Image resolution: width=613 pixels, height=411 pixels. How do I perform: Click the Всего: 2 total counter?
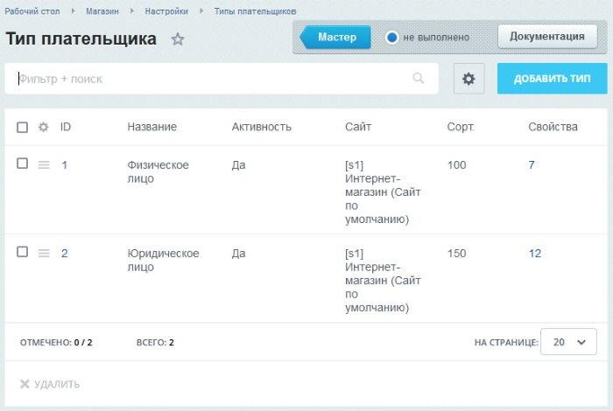tap(155, 342)
